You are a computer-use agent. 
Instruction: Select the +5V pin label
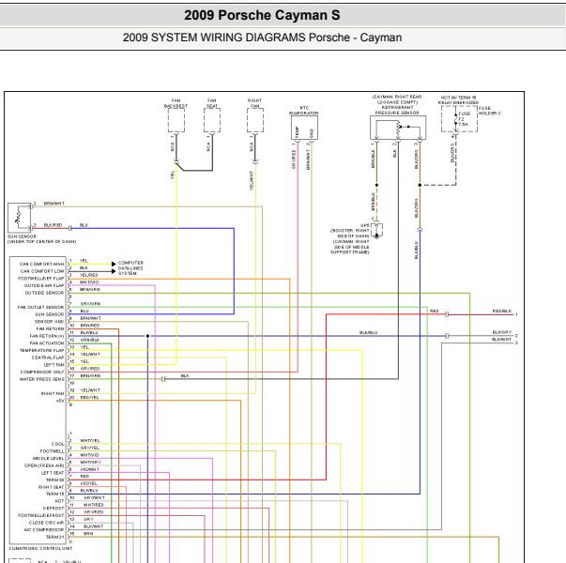point(60,401)
